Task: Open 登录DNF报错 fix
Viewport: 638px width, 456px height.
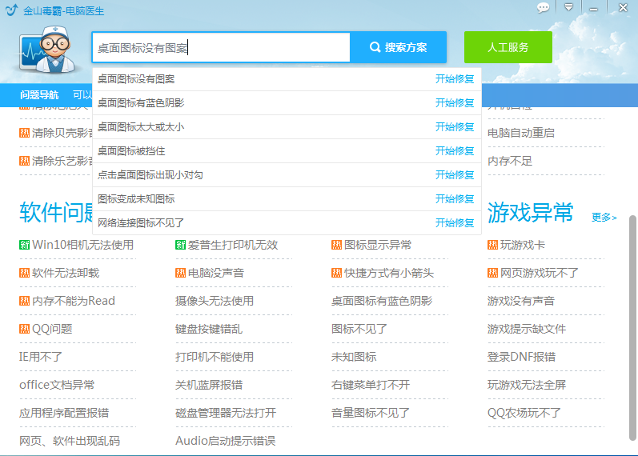Action: pyautogui.click(x=522, y=357)
